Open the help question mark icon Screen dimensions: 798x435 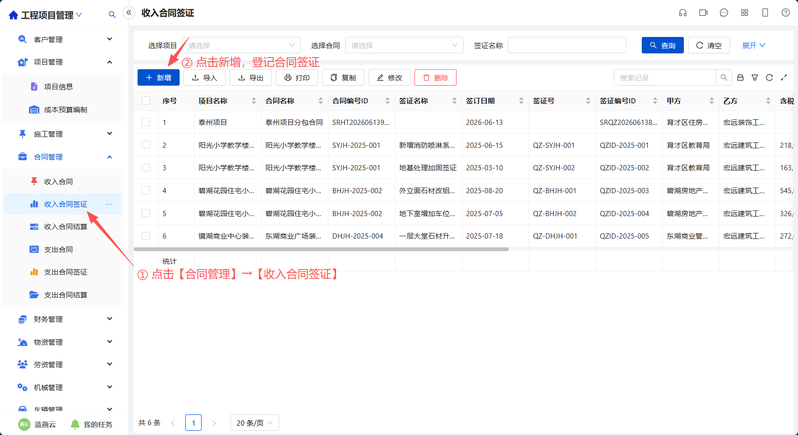(x=786, y=13)
